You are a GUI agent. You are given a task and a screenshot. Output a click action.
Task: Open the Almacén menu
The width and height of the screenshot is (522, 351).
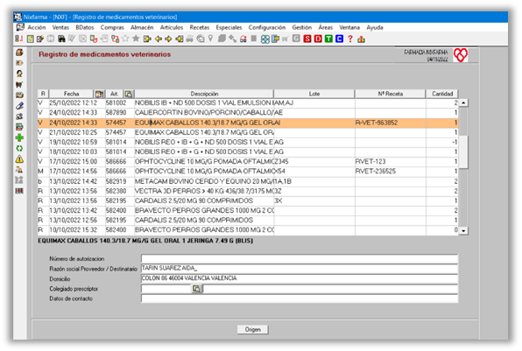[x=142, y=28]
